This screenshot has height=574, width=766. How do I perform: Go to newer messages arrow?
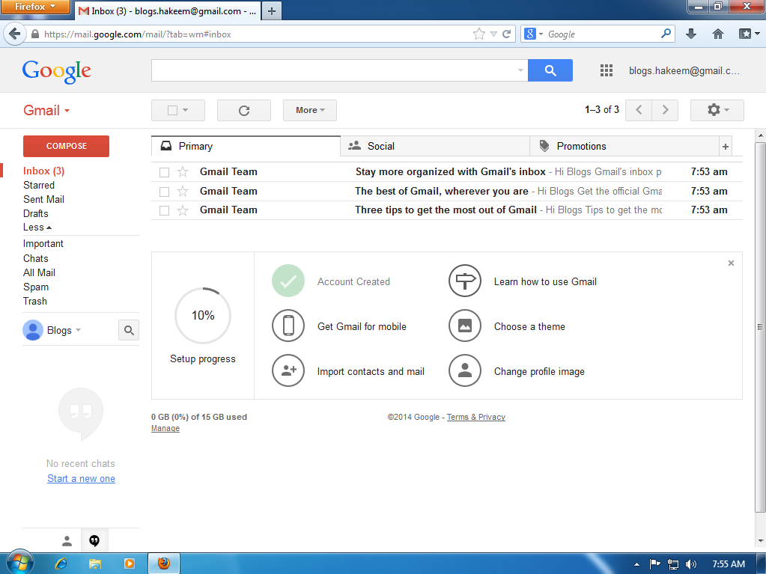click(x=639, y=110)
